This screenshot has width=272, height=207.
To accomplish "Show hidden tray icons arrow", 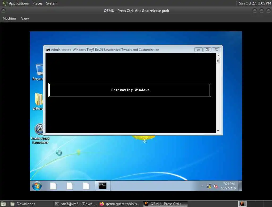I will coord(202,186).
